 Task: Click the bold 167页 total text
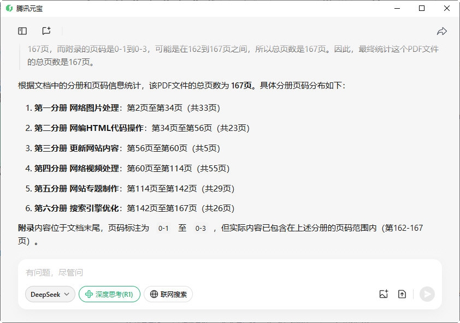pyautogui.click(x=241, y=86)
